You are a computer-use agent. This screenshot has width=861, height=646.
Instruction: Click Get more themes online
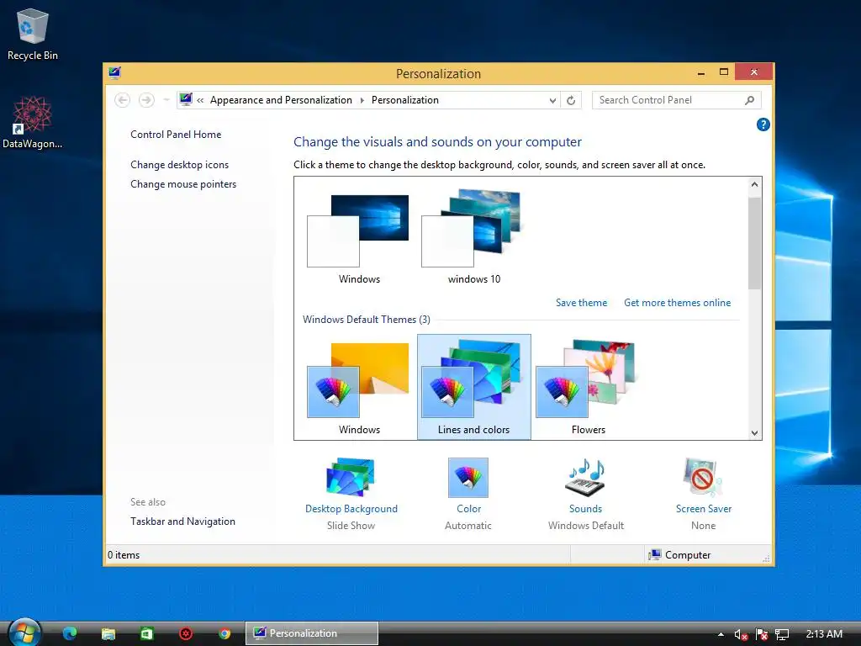[x=677, y=303]
